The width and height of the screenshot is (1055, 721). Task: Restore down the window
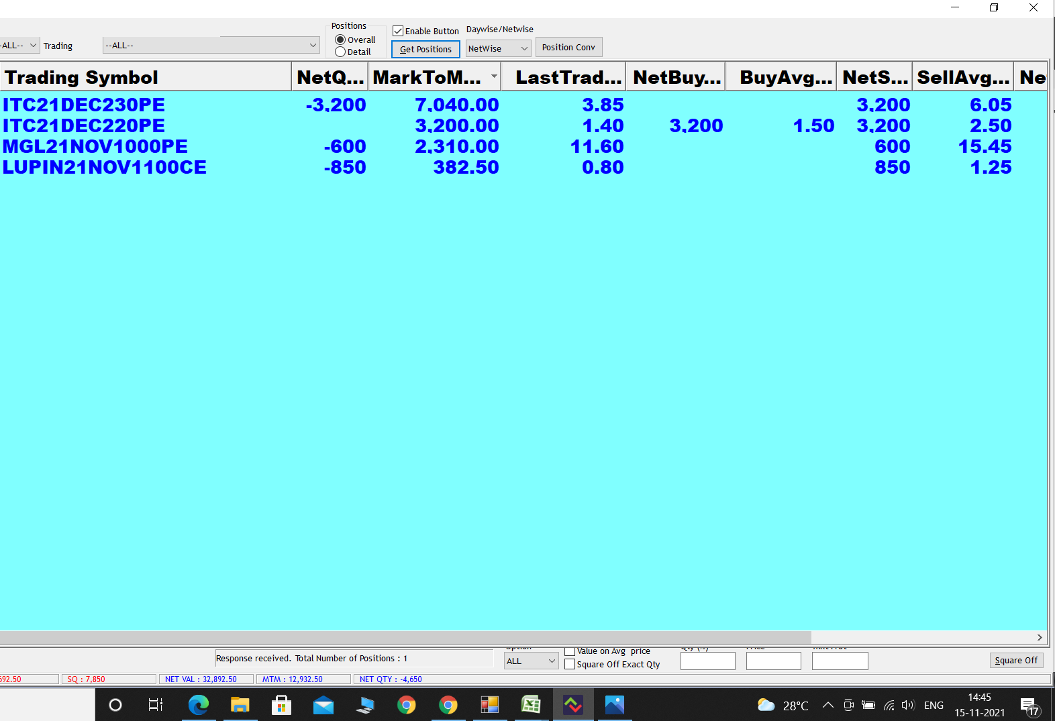pyautogui.click(x=994, y=7)
